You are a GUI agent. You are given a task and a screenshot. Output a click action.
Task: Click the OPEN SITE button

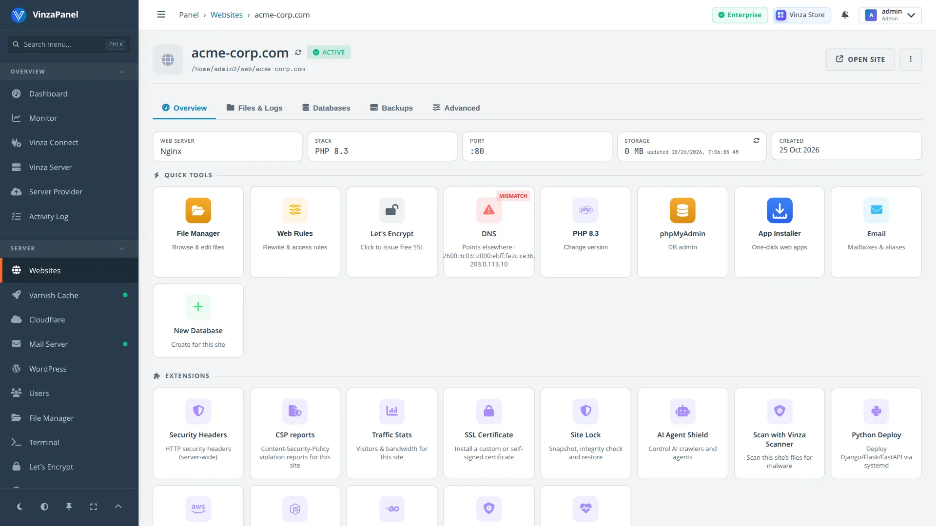(860, 59)
